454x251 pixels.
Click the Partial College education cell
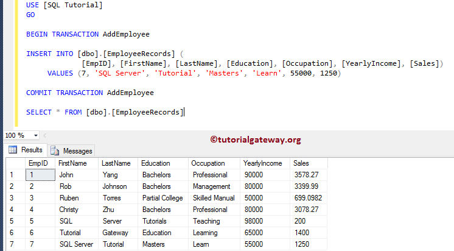[162, 198]
